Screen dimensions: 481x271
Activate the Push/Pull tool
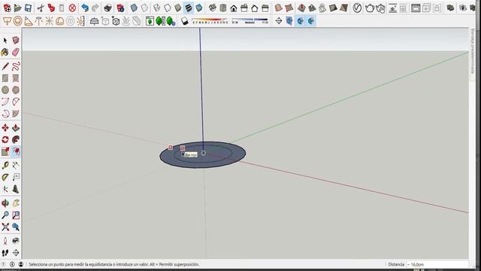16,127
